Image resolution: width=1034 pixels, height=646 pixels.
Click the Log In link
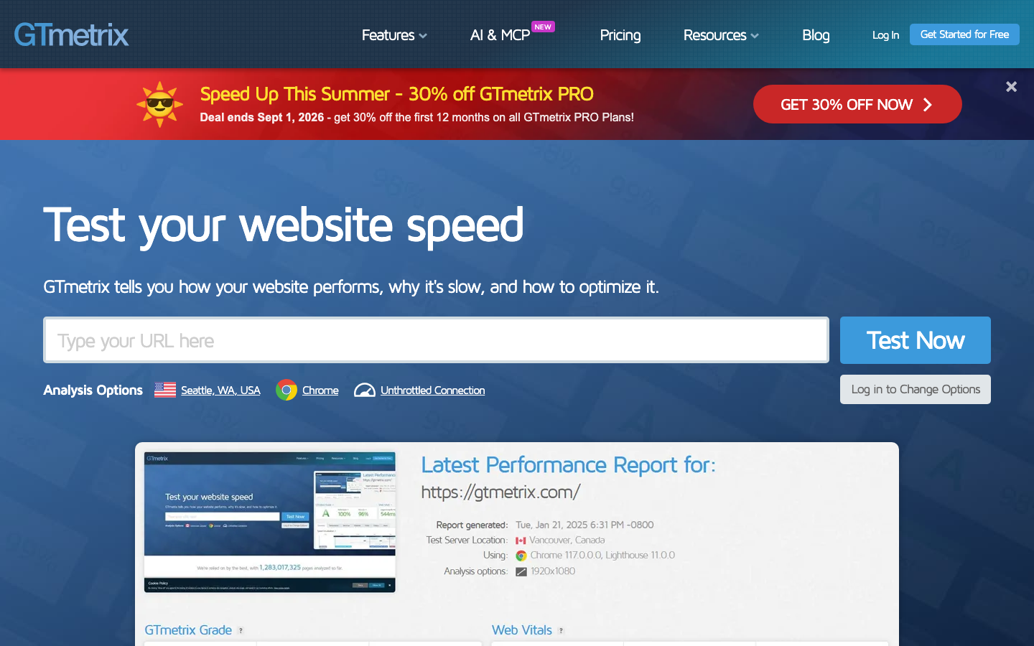[885, 35]
